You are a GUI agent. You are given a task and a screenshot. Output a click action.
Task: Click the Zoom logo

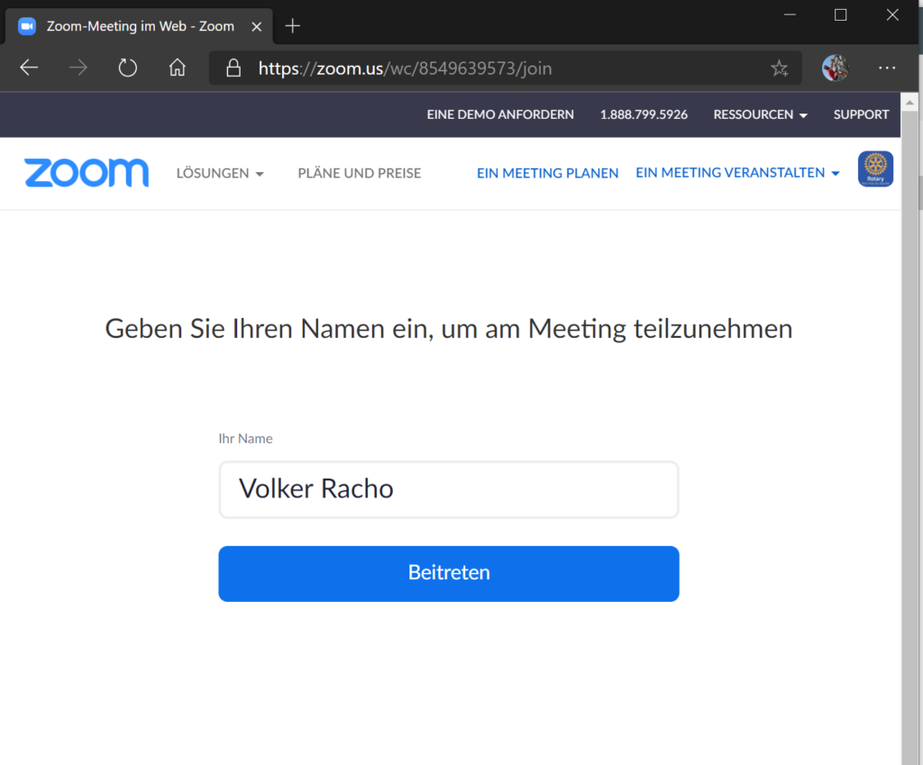[87, 172]
